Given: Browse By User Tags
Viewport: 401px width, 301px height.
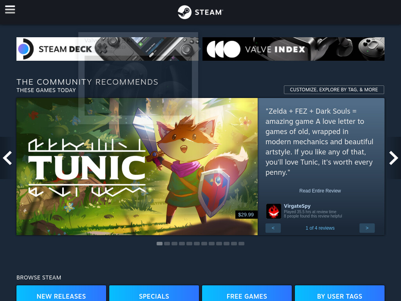Looking at the screenshot, I should tap(340, 293).
